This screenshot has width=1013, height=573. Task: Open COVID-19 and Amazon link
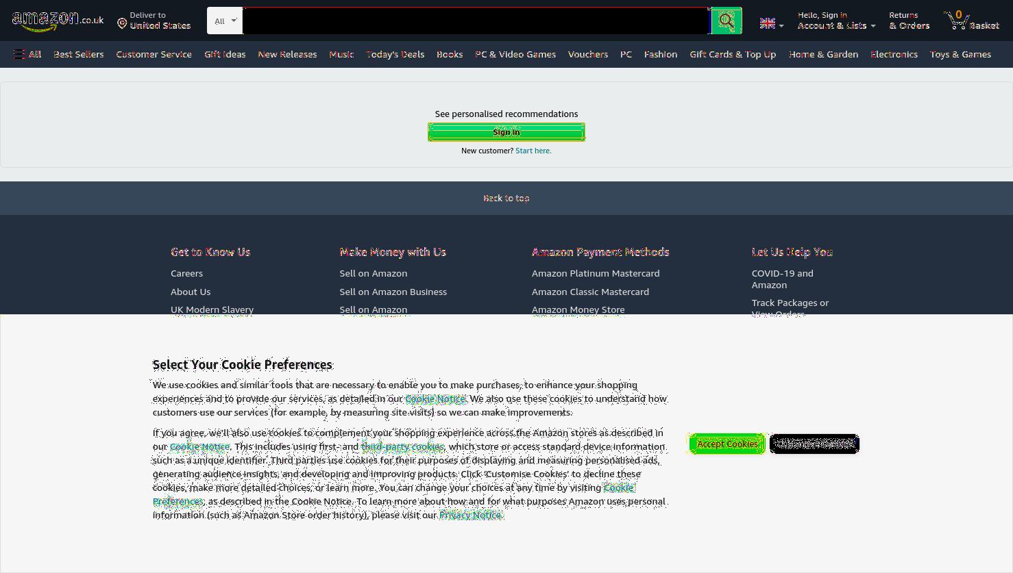pos(782,279)
